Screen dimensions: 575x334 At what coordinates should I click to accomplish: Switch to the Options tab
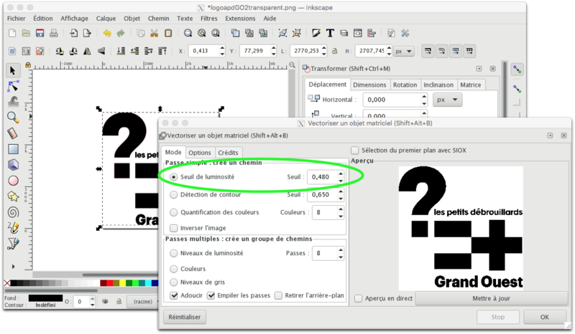click(x=200, y=153)
